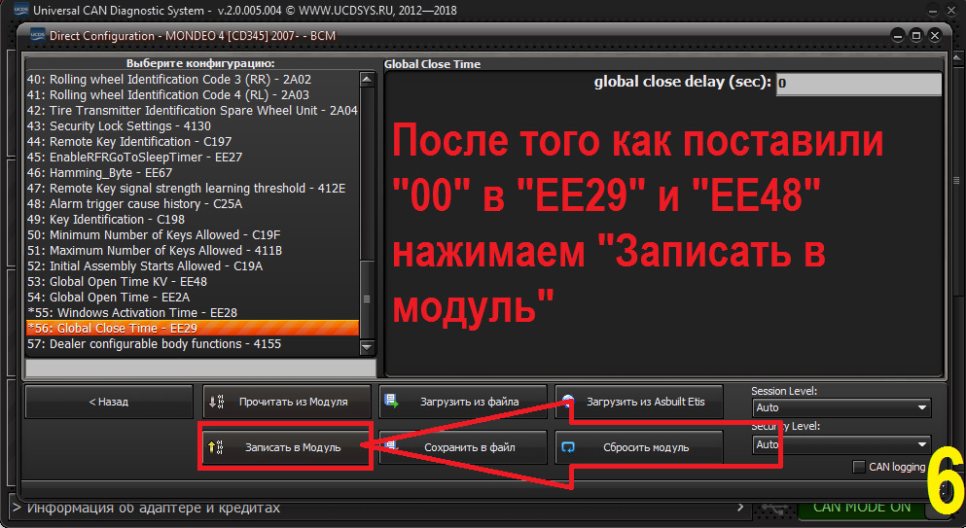The height and width of the screenshot is (528, 966).
Task: Click the load-from-file icon
Action: pyautogui.click(x=391, y=402)
